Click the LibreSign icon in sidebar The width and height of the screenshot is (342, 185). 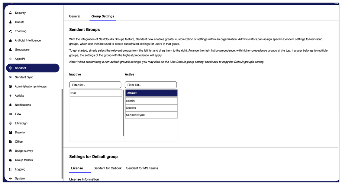coord(10,123)
